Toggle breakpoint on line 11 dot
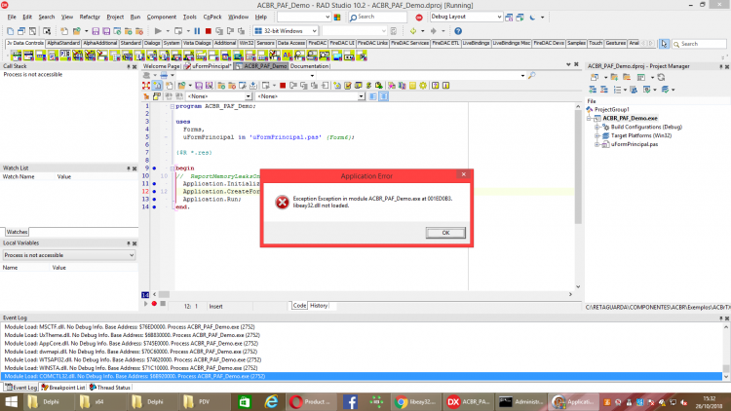Screen dimensions: 731x411 point(154,184)
